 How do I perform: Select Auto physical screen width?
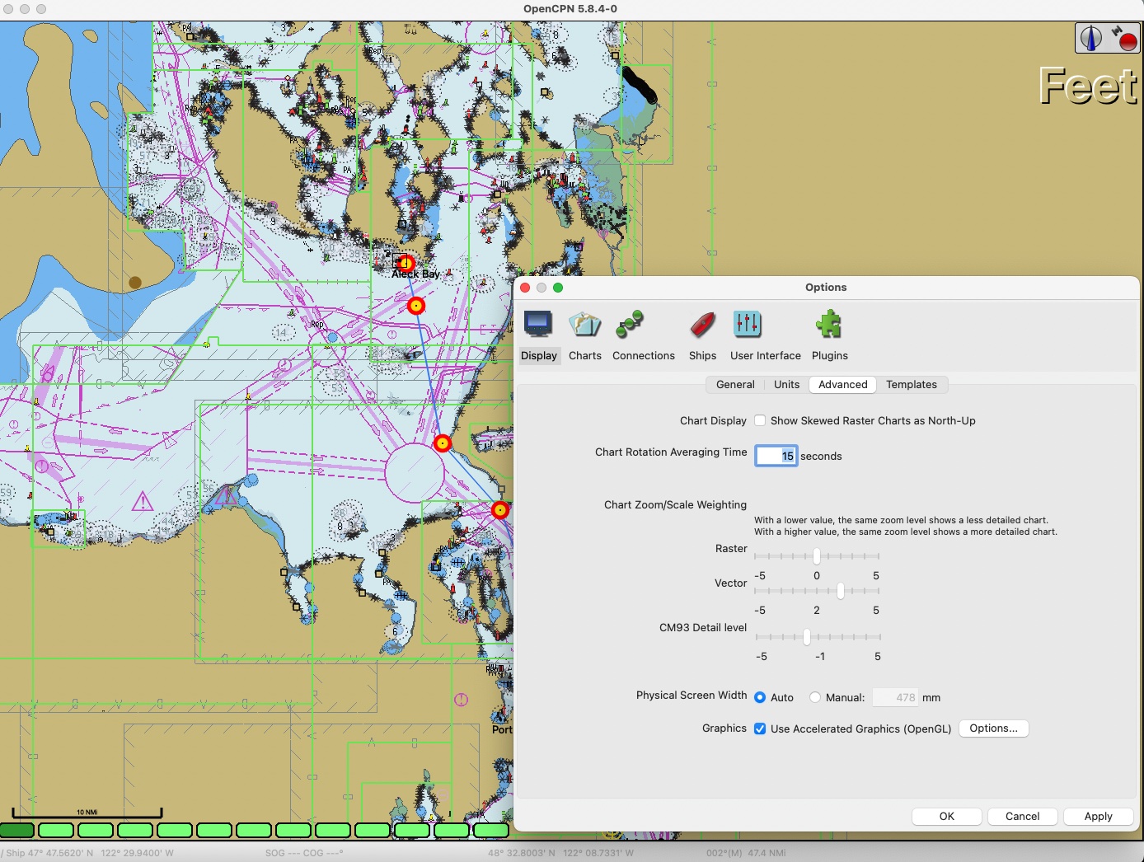tap(760, 697)
